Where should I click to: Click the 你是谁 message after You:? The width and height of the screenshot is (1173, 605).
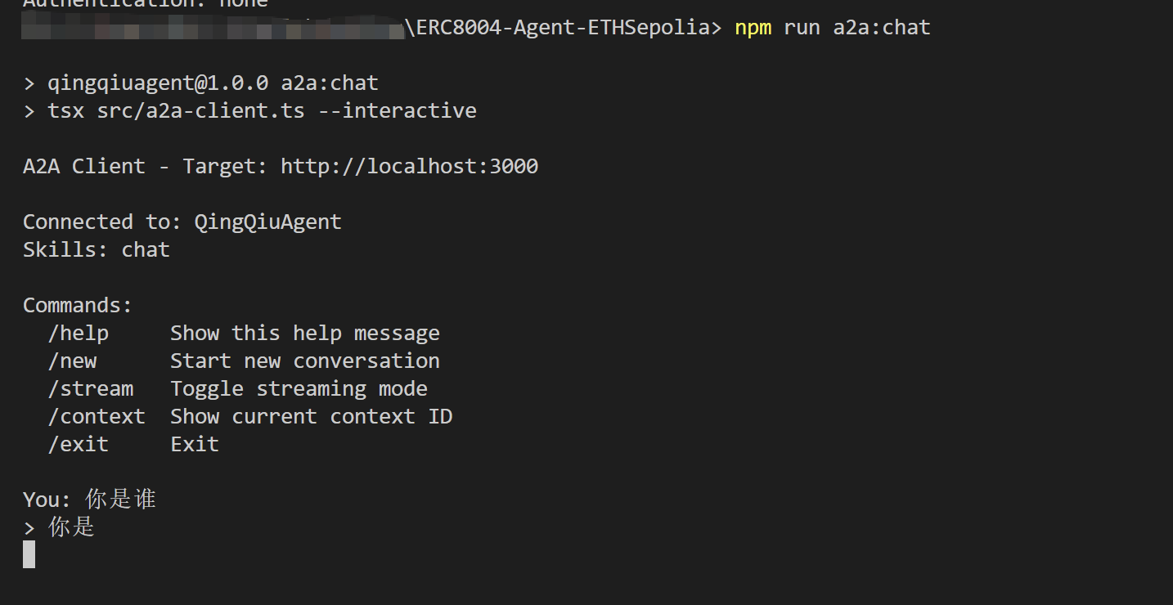pos(120,500)
